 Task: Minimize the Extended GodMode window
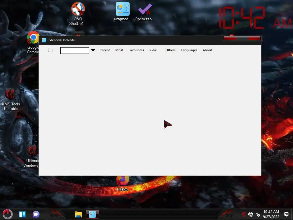(230, 38)
